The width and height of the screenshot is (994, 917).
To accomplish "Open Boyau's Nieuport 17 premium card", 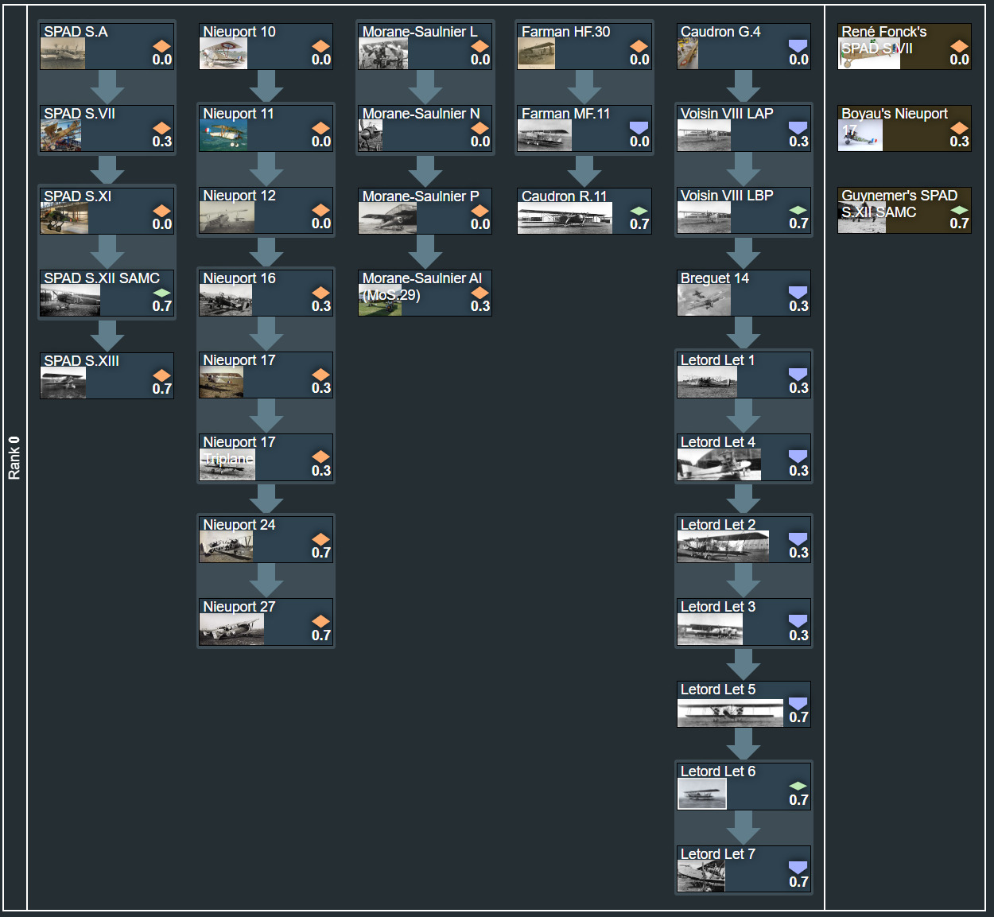I will click(x=904, y=128).
